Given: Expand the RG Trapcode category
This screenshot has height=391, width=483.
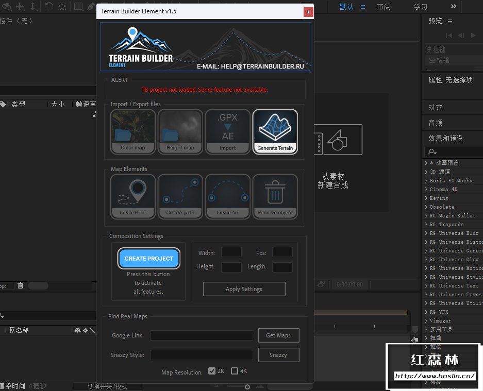Looking at the screenshot, I should pyautogui.click(x=426, y=224).
